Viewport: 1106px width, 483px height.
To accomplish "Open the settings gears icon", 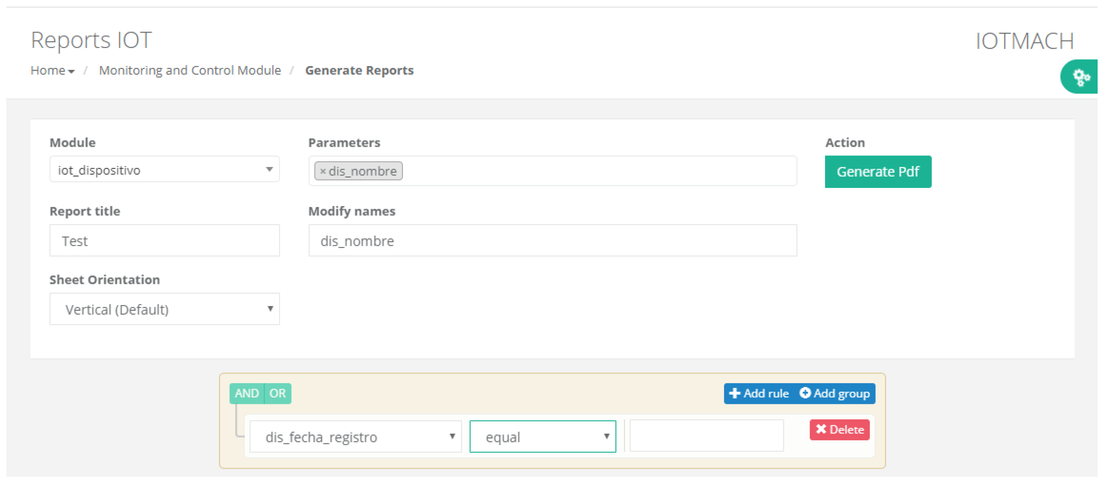I will pos(1080,77).
